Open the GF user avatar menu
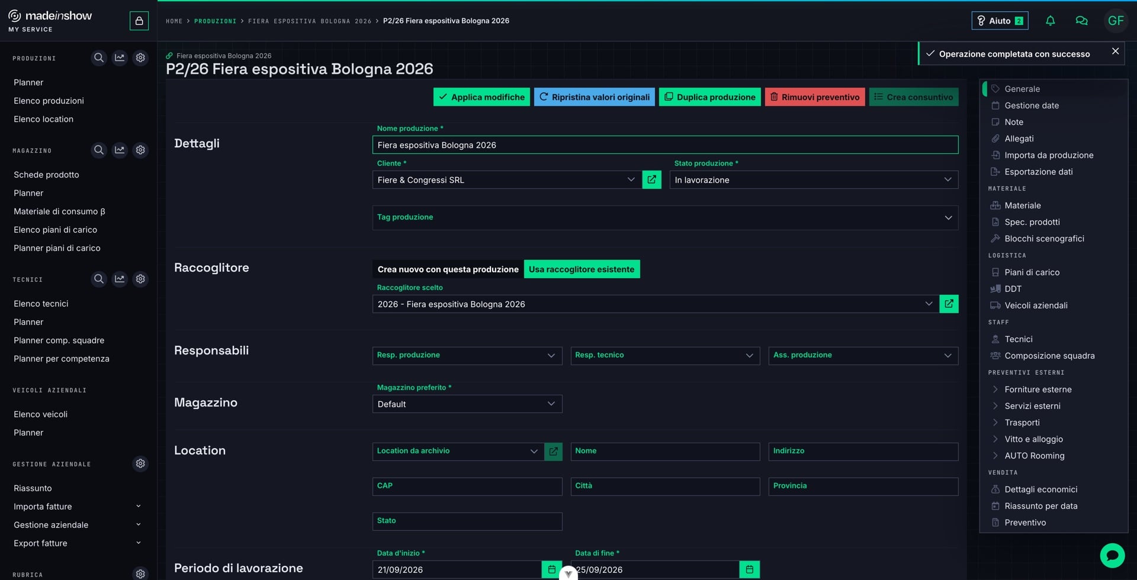This screenshot has height=580, width=1137. click(1116, 21)
